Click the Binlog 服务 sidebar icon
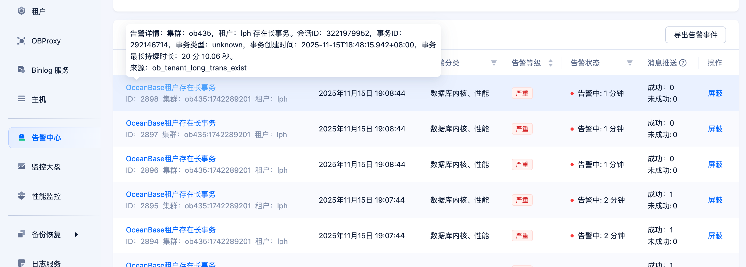This screenshot has width=746, height=267. pos(22,70)
